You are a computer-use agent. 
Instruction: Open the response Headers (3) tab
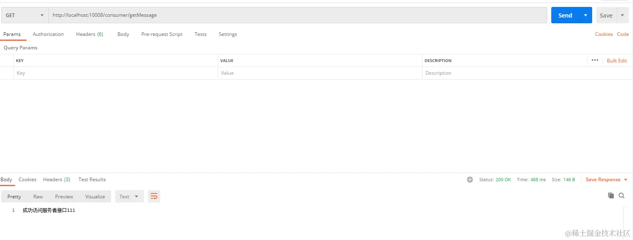tap(56, 180)
